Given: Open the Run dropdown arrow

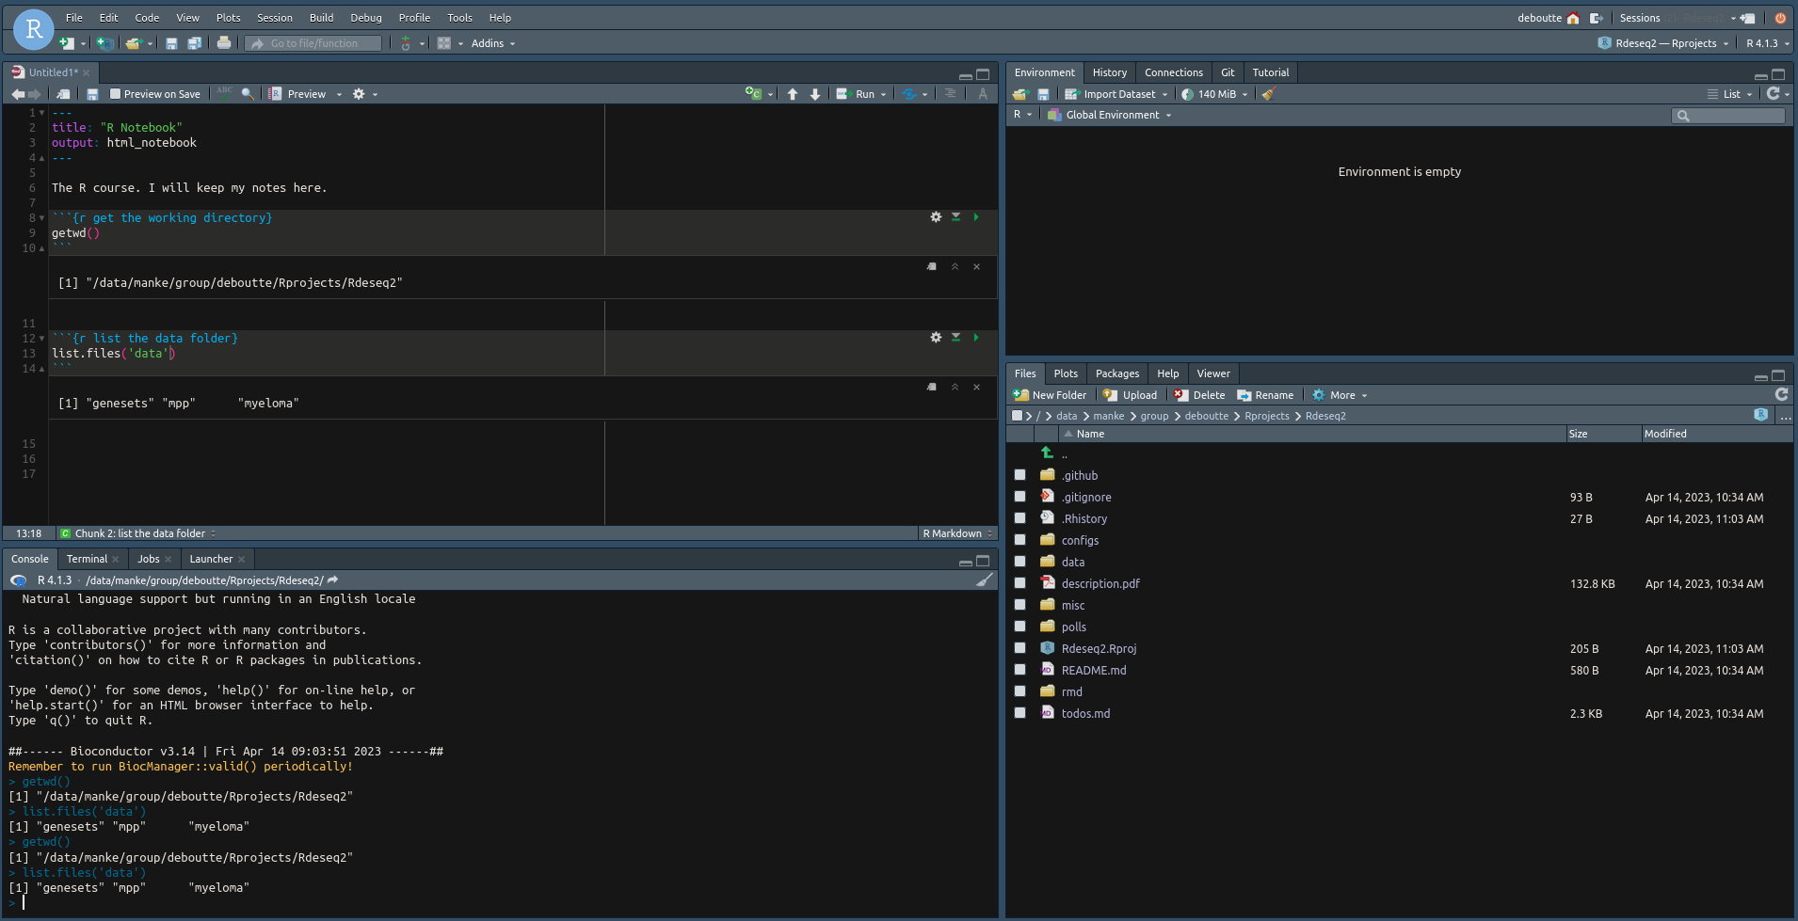Looking at the screenshot, I should pos(883,94).
